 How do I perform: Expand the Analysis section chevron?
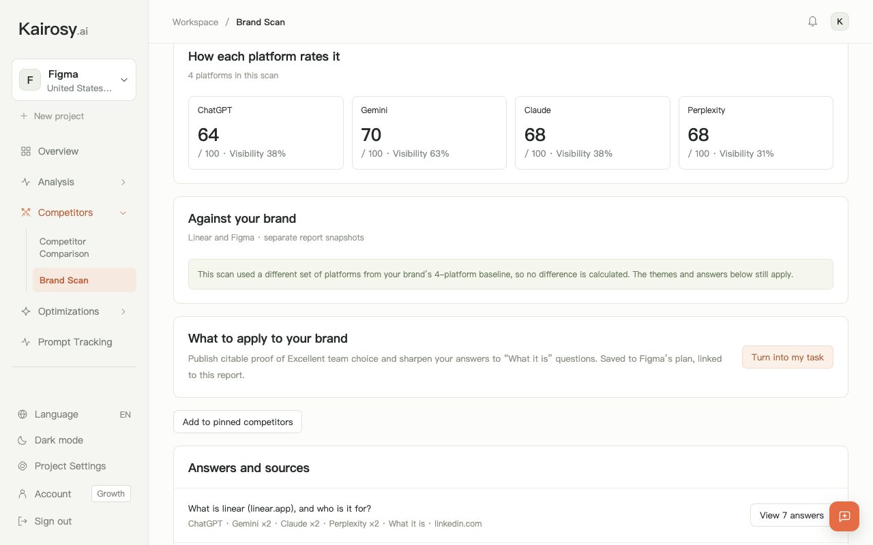pos(123,182)
